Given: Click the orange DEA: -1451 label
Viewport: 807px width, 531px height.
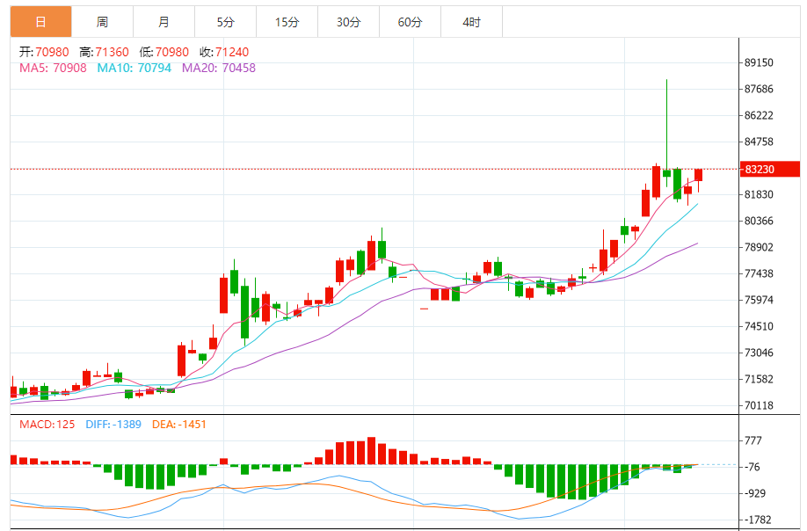Looking at the screenshot, I should 179,425.
